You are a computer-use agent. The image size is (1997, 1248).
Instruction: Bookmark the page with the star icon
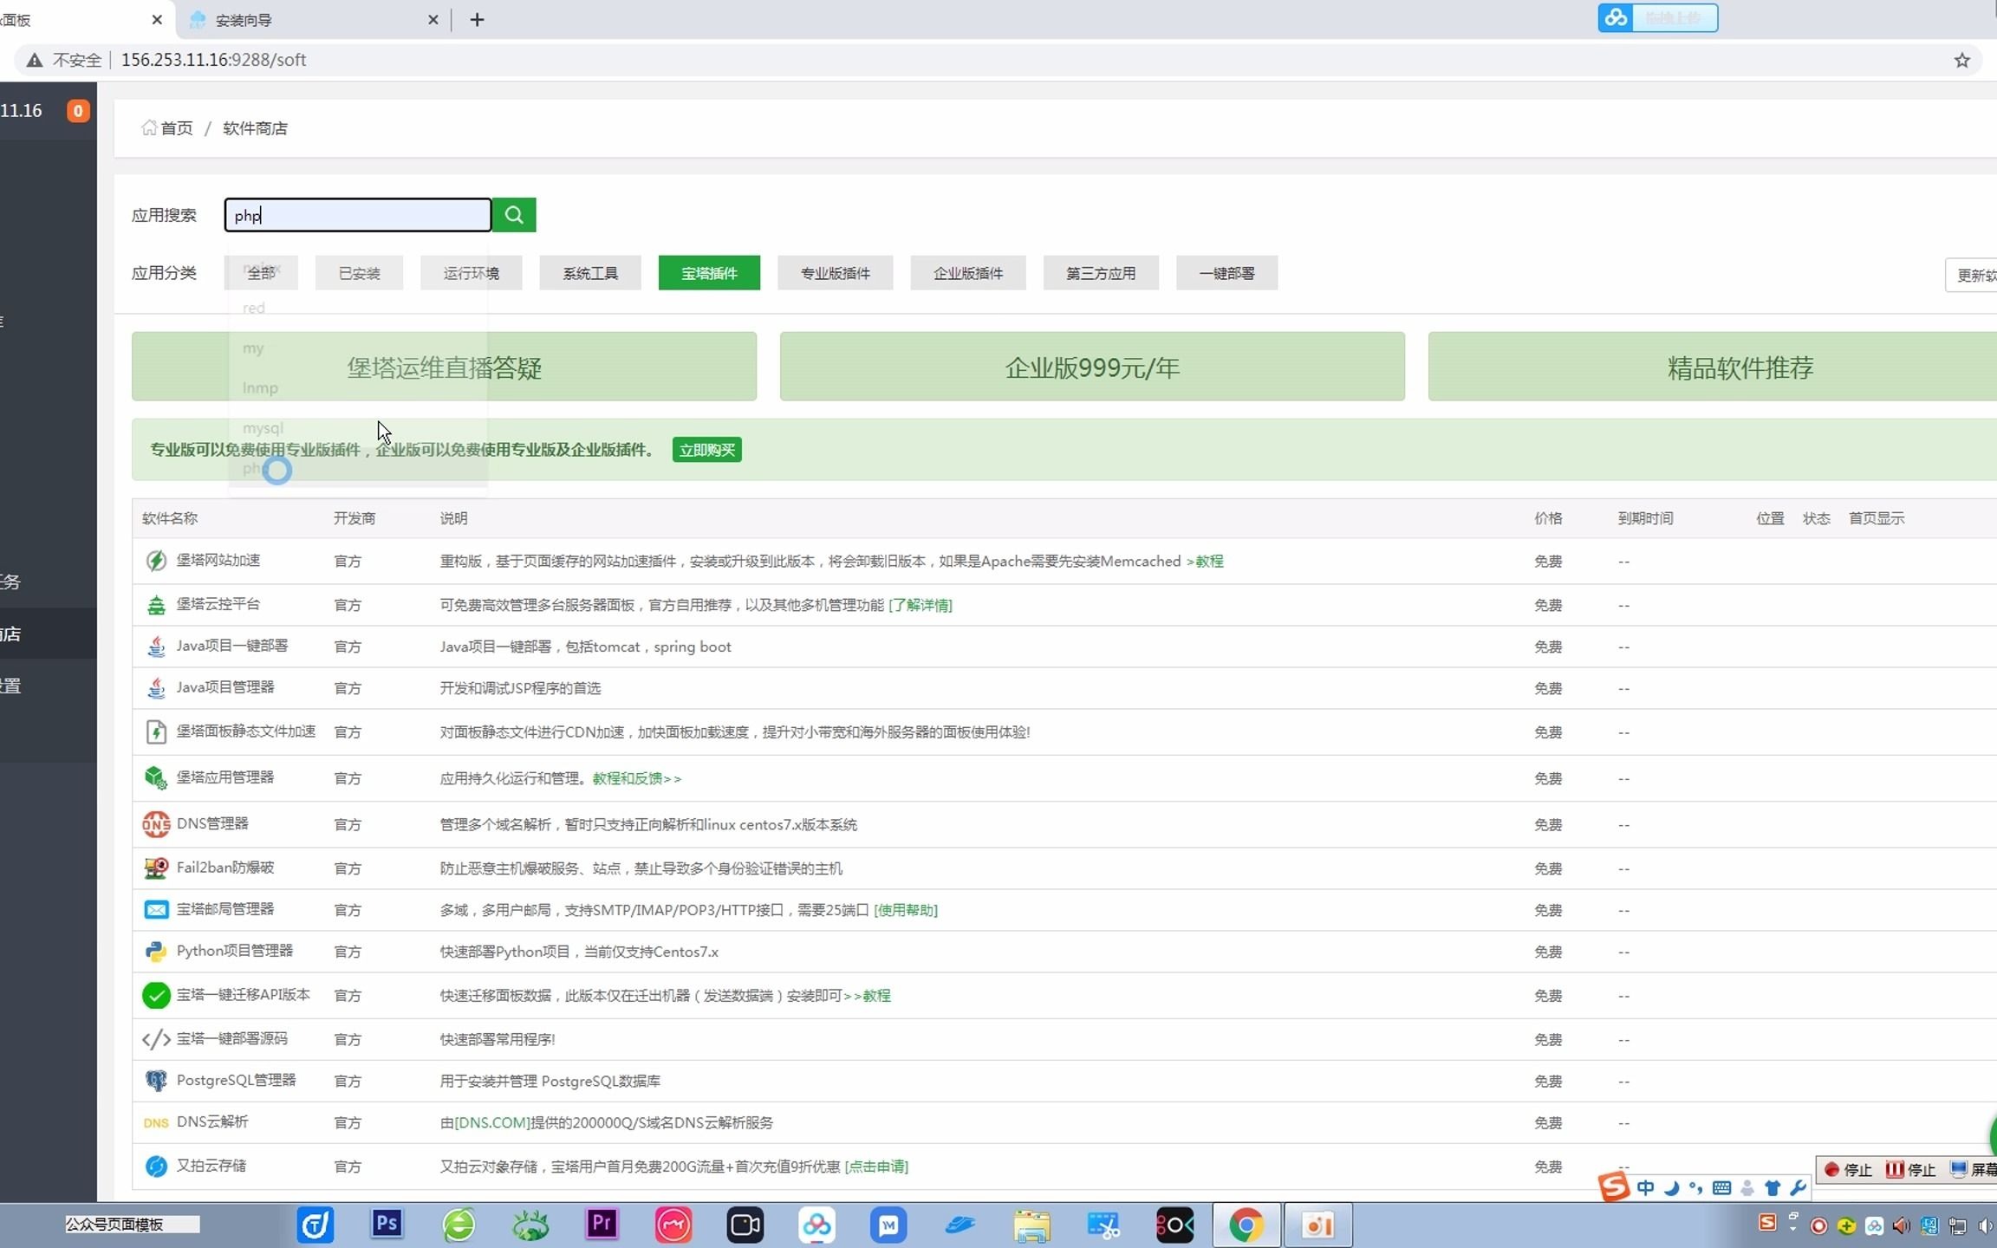1962,60
